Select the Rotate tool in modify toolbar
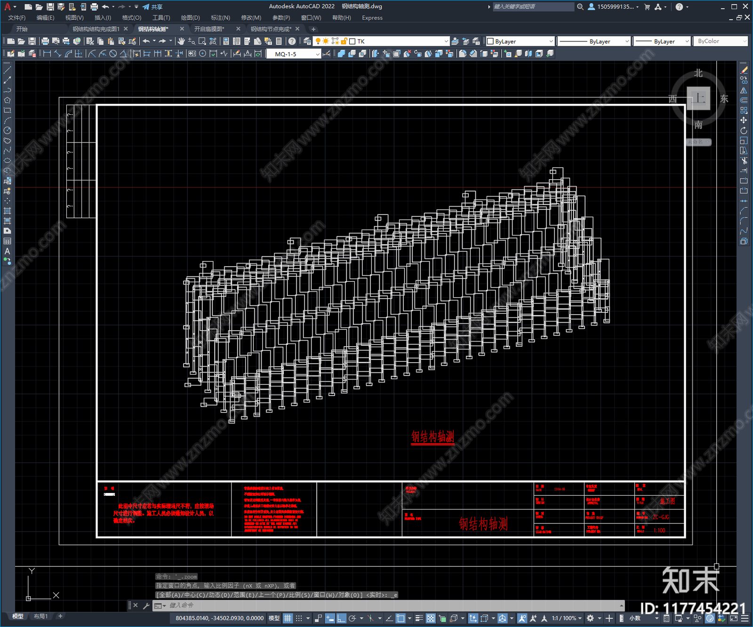This screenshot has height=627, width=753. [x=744, y=130]
